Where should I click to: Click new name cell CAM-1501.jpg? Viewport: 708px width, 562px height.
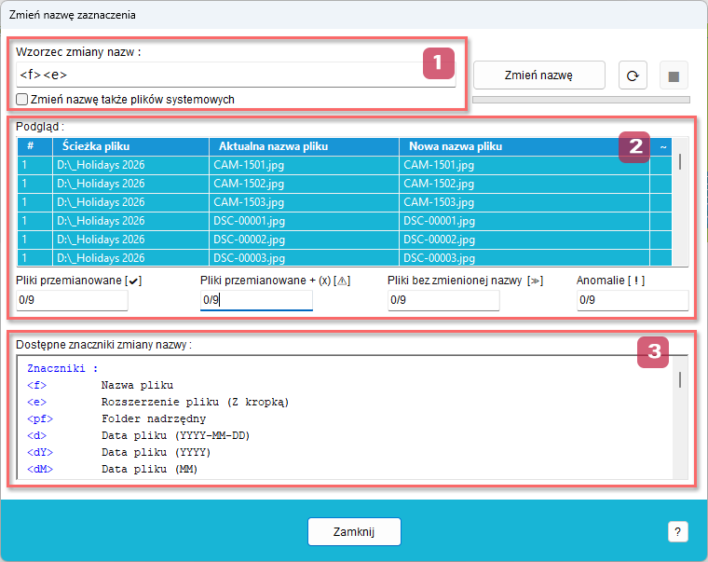tap(524, 165)
